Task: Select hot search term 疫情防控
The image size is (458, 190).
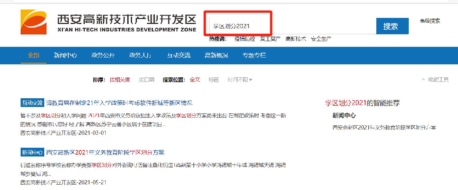Action: pyautogui.click(x=245, y=39)
